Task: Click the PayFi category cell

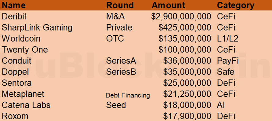Action: point(228,61)
